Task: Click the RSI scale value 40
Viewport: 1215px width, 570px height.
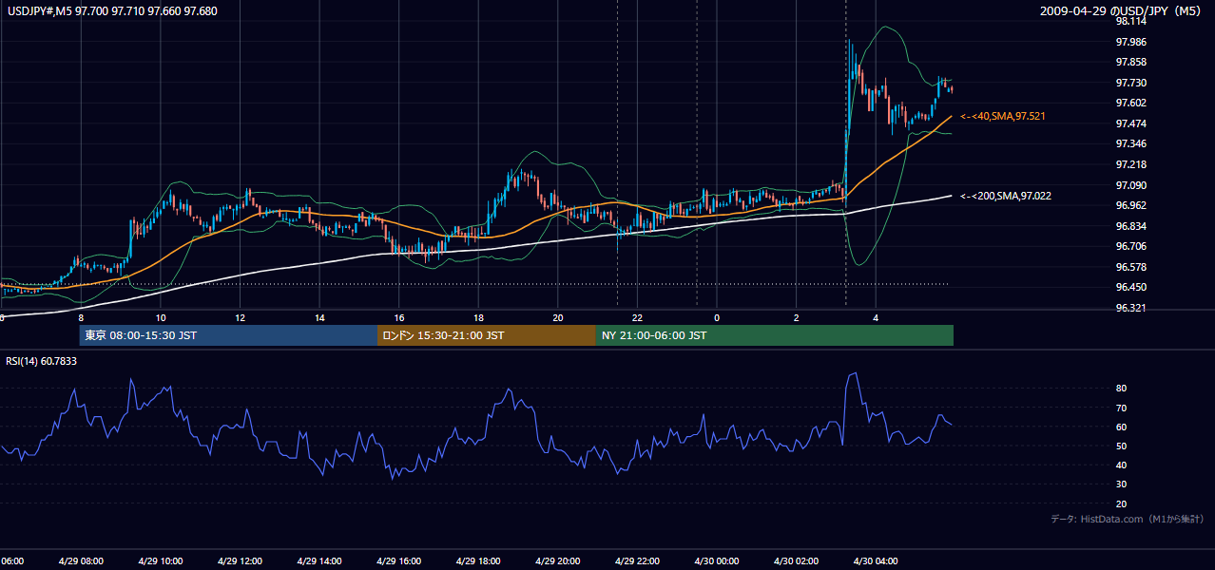Action: 1121,465
